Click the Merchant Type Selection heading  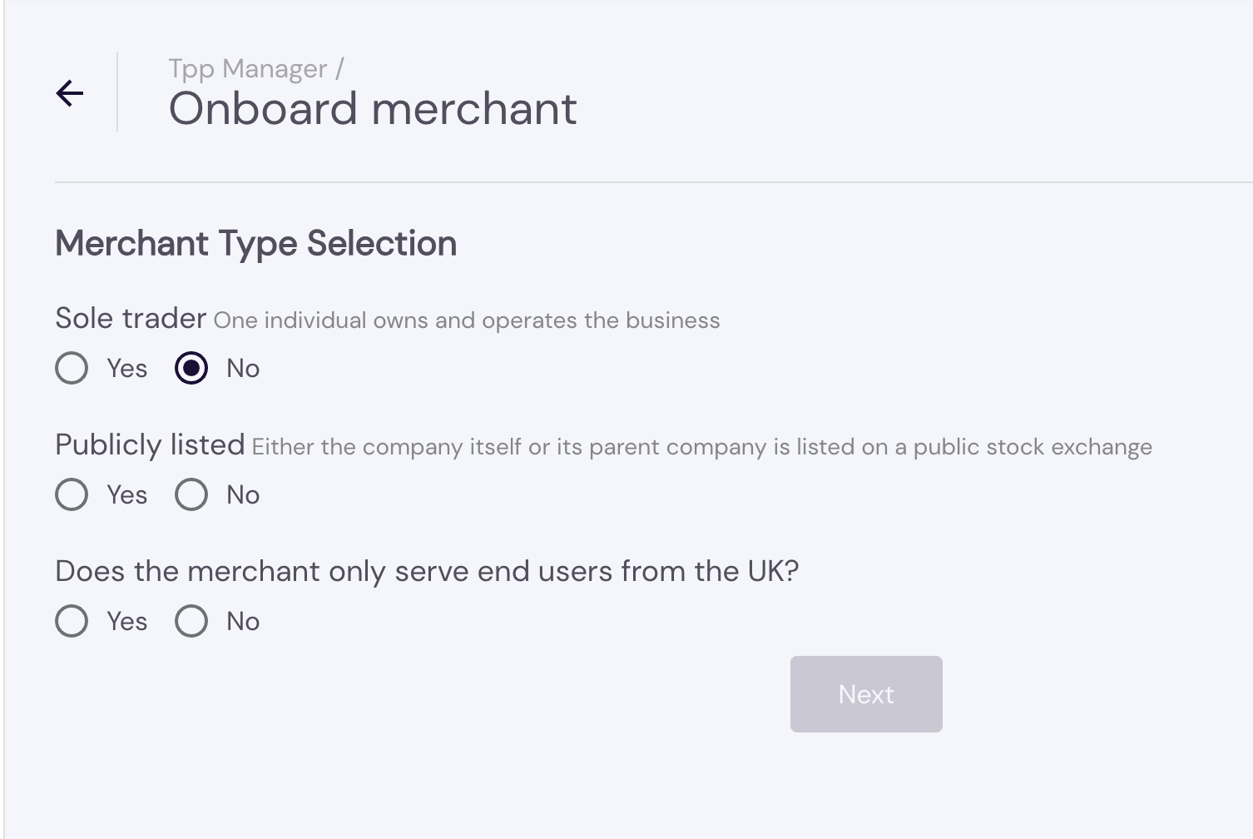point(255,243)
